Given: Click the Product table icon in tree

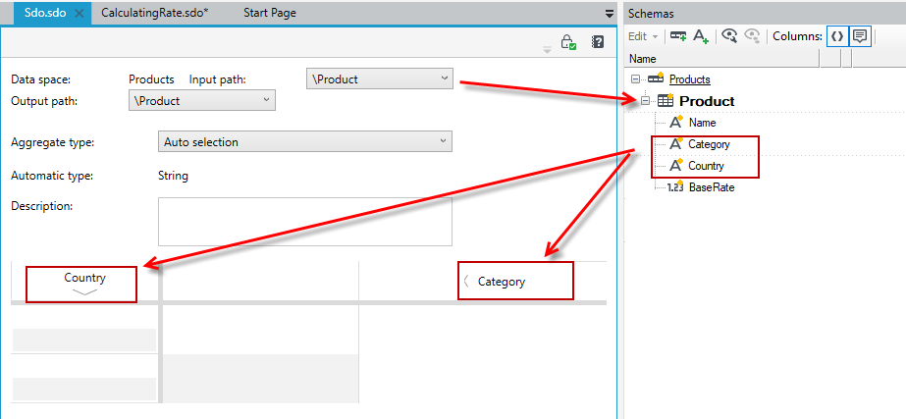Looking at the screenshot, I should 666,100.
